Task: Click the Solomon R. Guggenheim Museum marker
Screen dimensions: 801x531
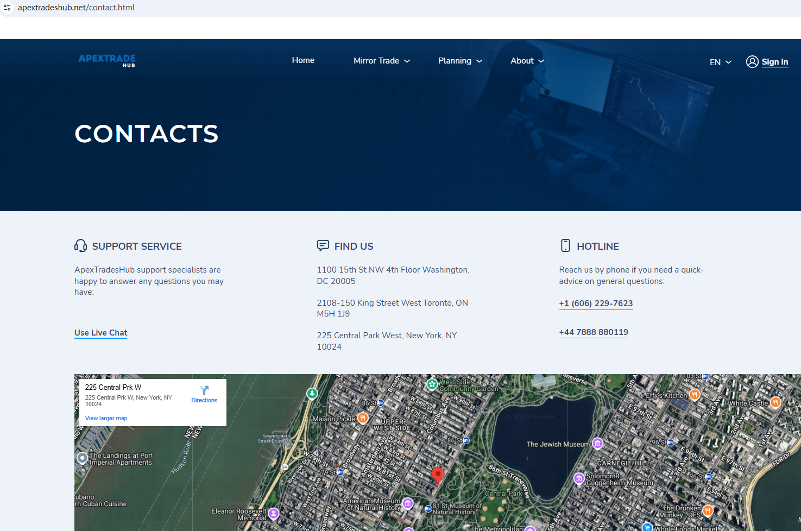Action: (x=579, y=478)
